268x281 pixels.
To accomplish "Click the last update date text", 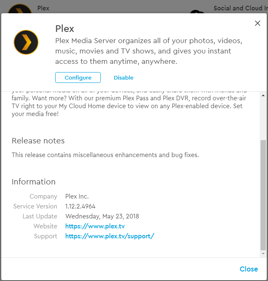I will tap(102, 216).
